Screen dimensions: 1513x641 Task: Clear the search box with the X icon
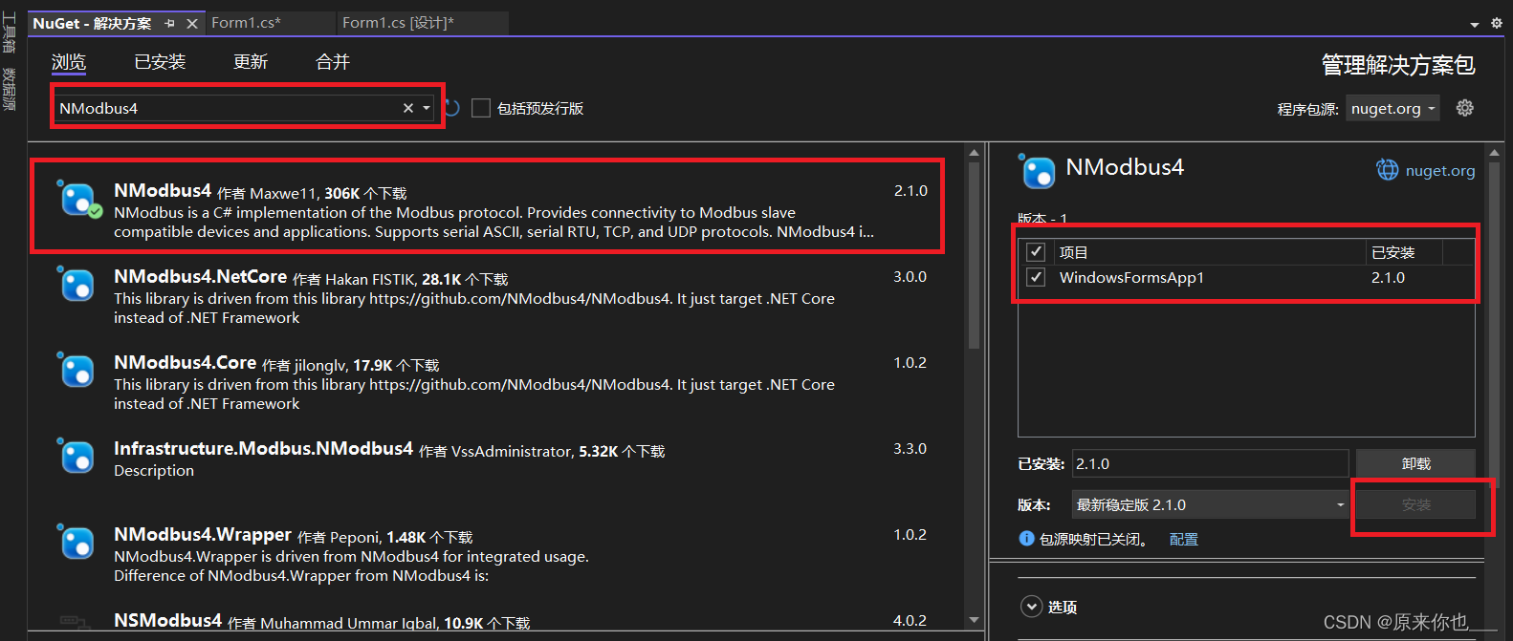[x=408, y=108]
